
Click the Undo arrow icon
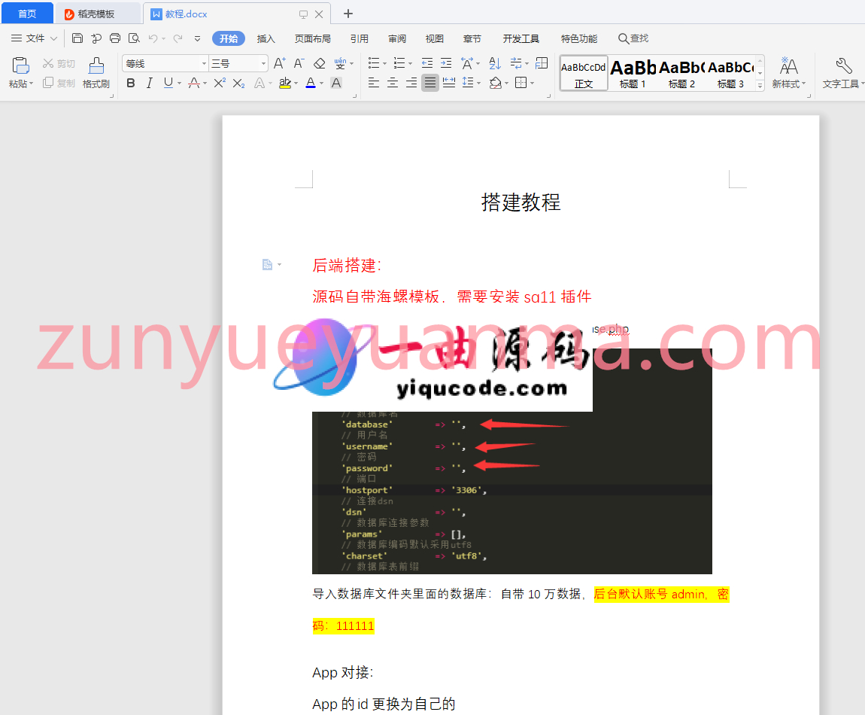click(x=153, y=38)
